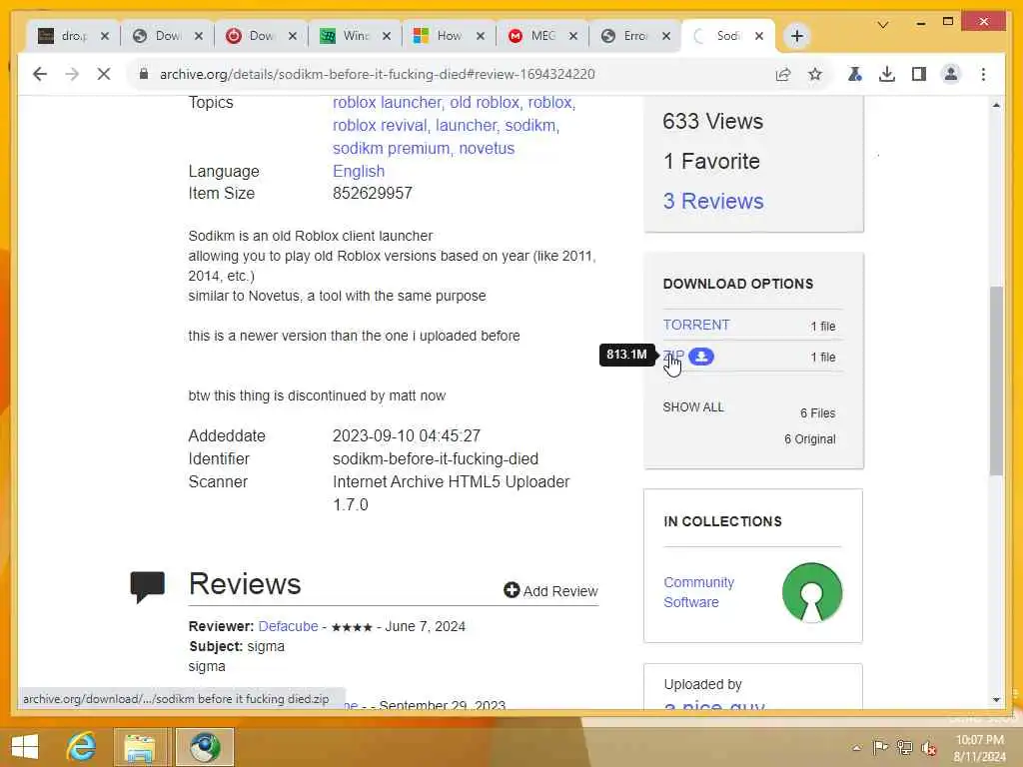Open the 'roblox revival' topic link
This screenshot has width=1023, height=767.
380,125
